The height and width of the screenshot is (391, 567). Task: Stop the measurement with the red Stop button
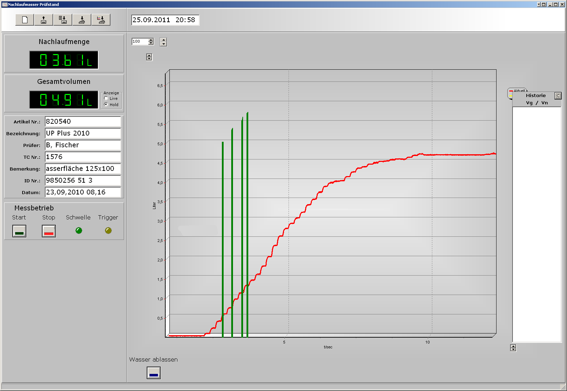click(49, 231)
